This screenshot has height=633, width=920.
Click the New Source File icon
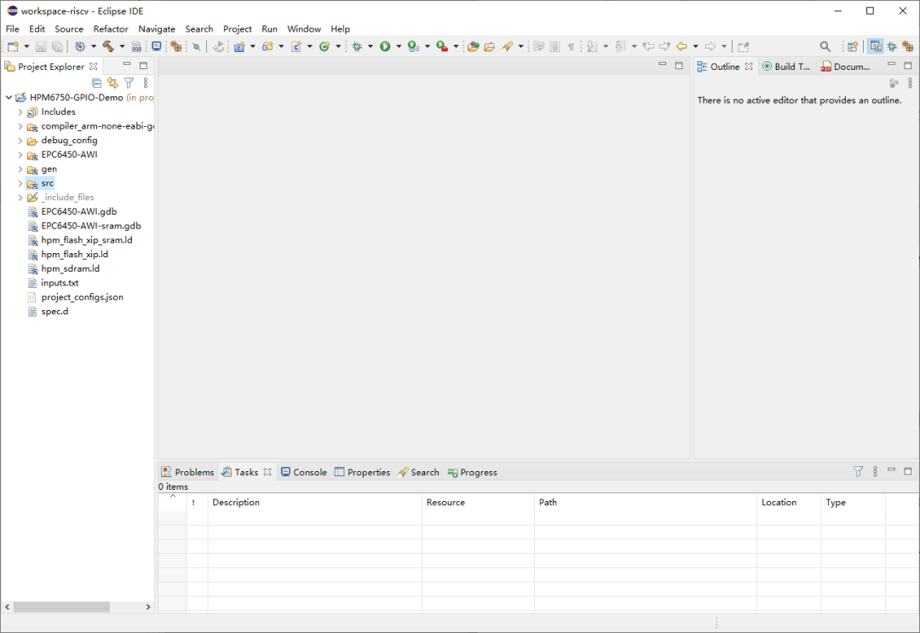[296, 46]
